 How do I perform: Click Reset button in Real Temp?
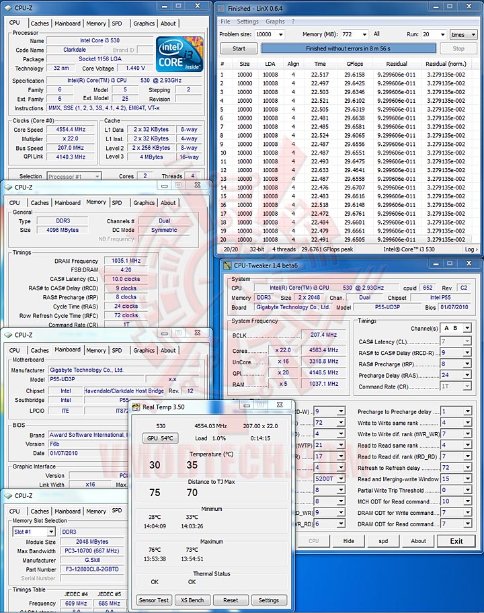(231, 600)
